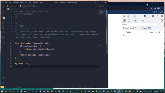Viewport: 165px width, 93px height.
Task: Toggle the console sidebar
Action: (124, 21)
